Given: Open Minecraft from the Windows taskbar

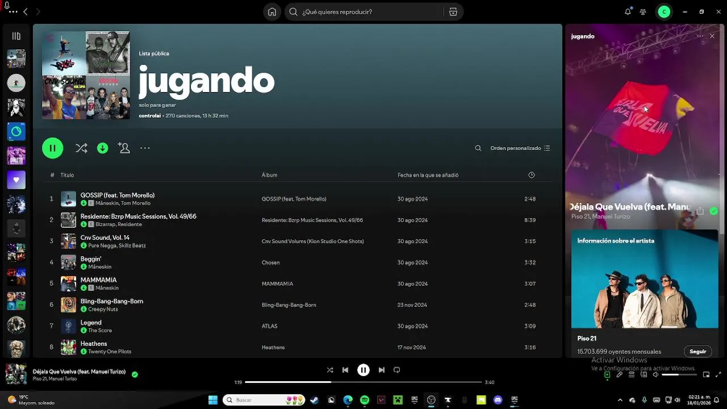Looking at the screenshot, I should coord(398,400).
